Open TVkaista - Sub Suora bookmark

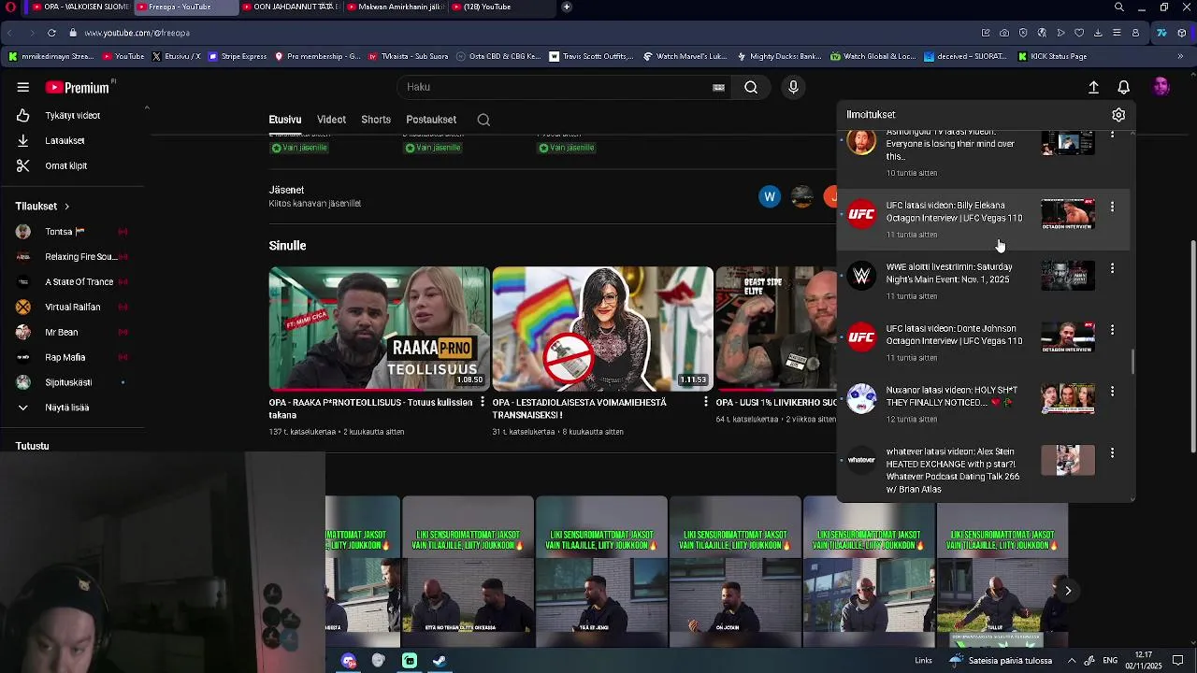(x=410, y=56)
